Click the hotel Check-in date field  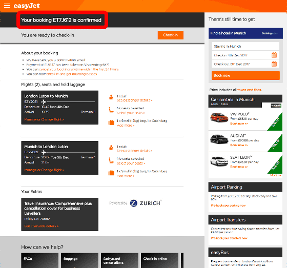tap(245, 55)
